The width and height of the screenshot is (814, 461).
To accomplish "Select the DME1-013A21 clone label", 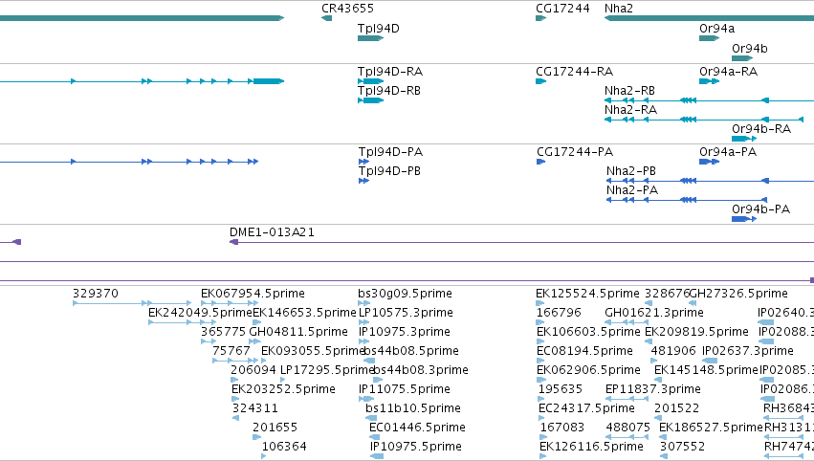I will point(272,232).
